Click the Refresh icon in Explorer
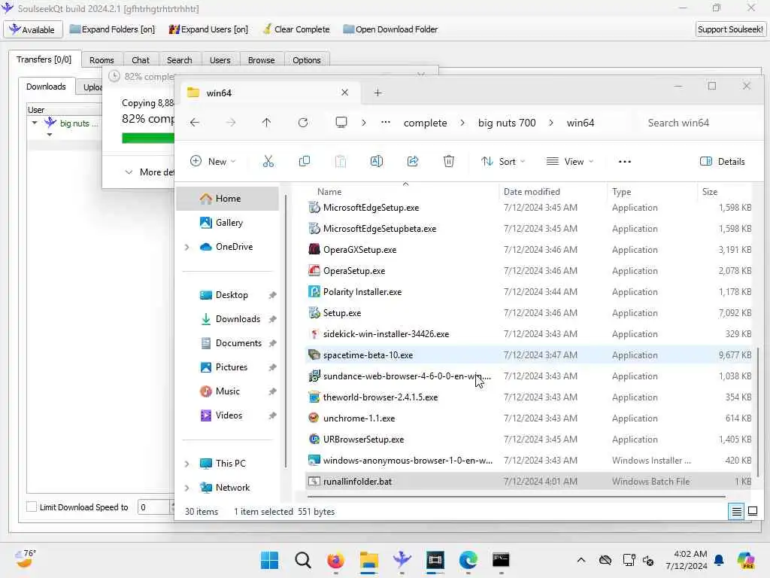 coord(303,123)
